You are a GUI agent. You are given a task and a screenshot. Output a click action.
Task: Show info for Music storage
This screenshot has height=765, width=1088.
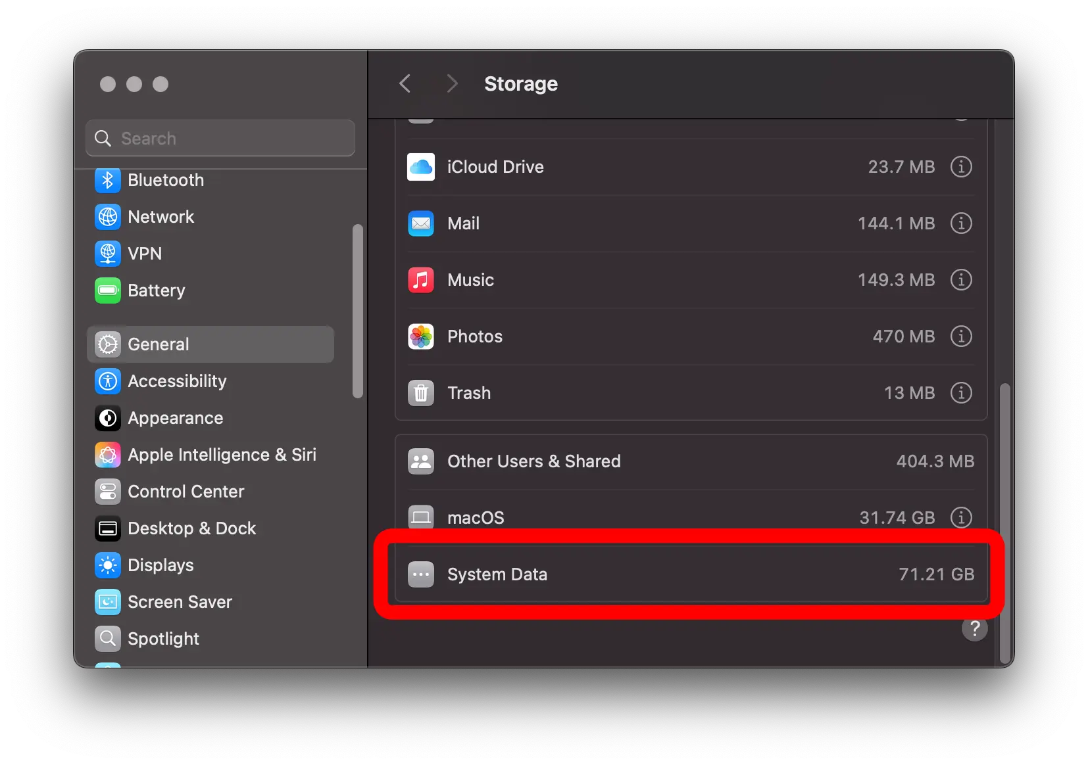[x=961, y=280]
